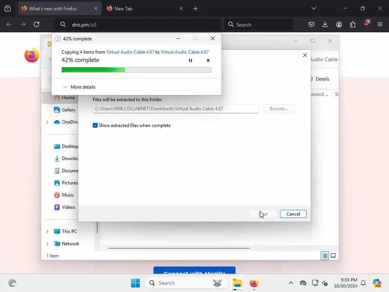The width and height of the screenshot is (389, 292).
Task: Click the green copy progress bar
Action: (x=136, y=70)
